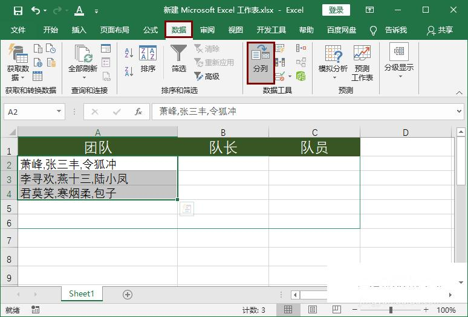Image resolution: width=468 pixels, height=317 pixels.
Task: Click the Sheet1 worksheet tab
Action: pyautogui.click(x=82, y=294)
